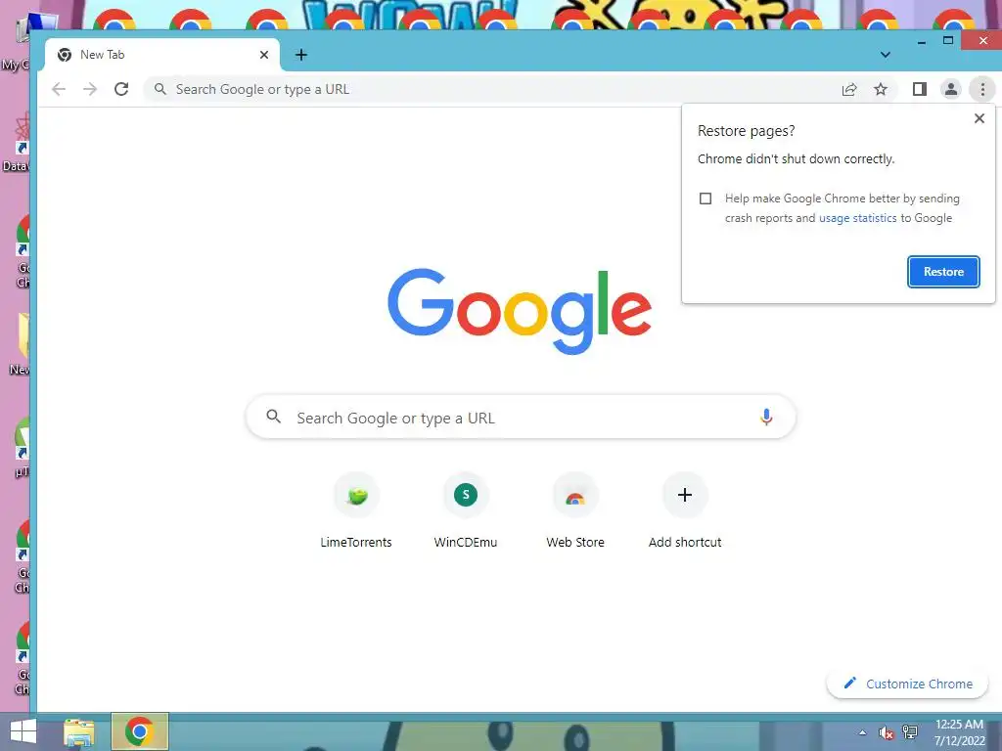Click the muted volume tray icon
The image size is (1002, 751).
click(x=886, y=733)
